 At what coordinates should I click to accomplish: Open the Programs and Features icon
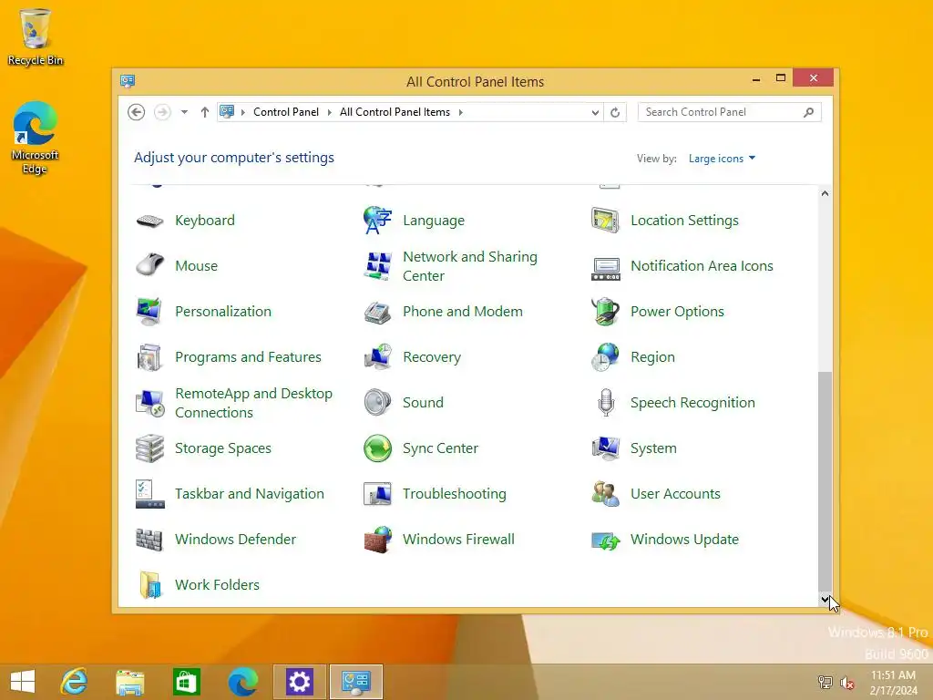(149, 357)
